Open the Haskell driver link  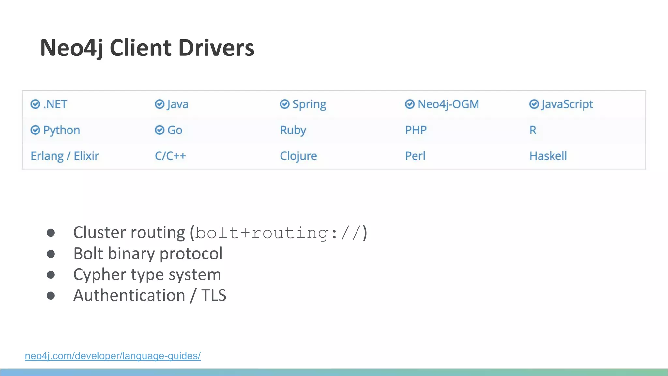point(548,156)
